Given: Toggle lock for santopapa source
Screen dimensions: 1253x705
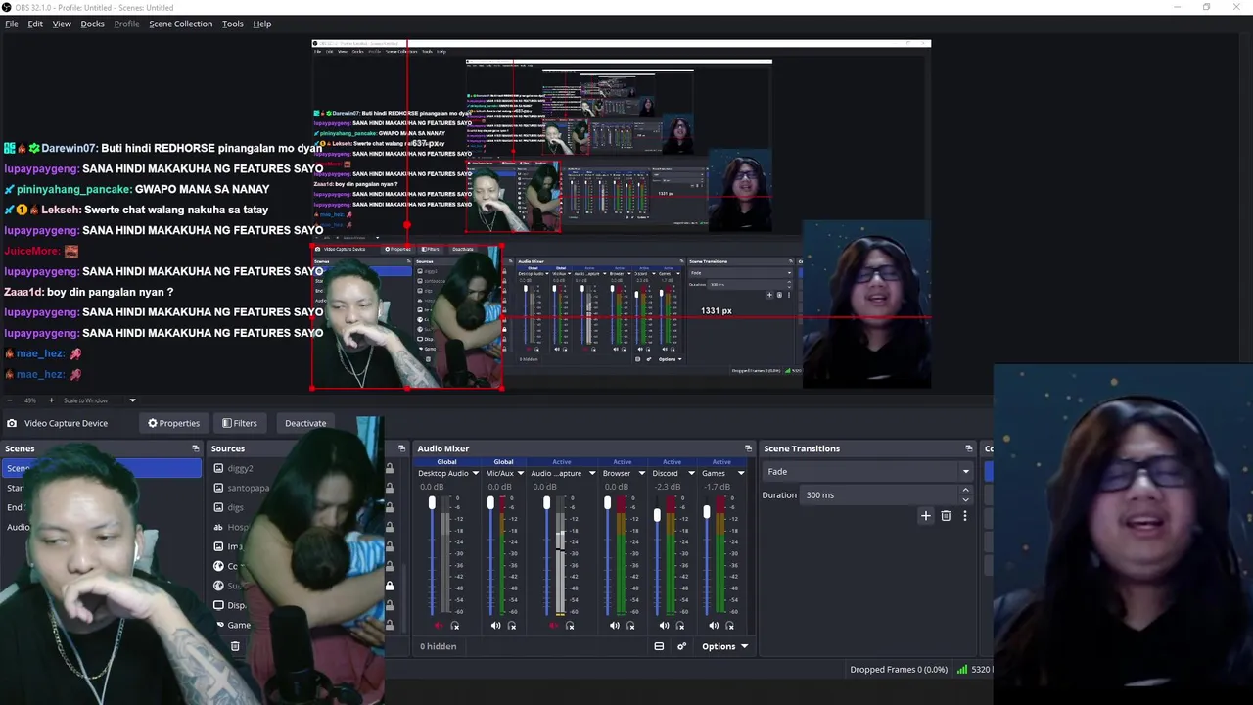Looking at the screenshot, I should coord(390,488).
